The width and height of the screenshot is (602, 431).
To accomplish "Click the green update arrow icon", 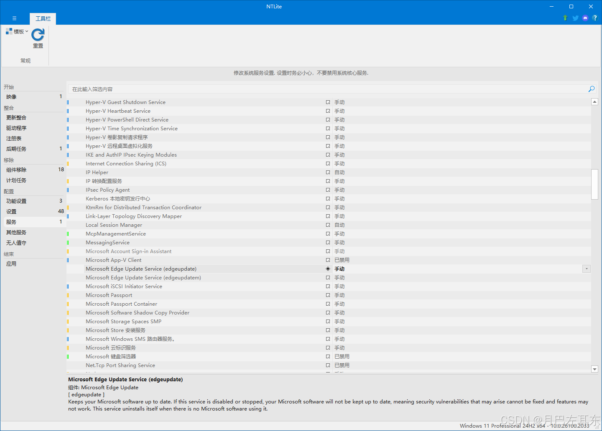I will click(565, 18).
